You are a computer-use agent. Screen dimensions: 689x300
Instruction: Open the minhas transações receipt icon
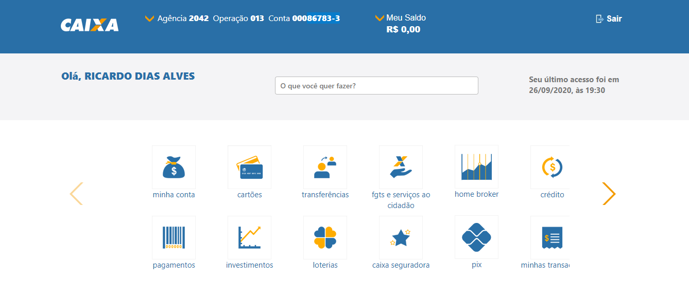point(551,238)
